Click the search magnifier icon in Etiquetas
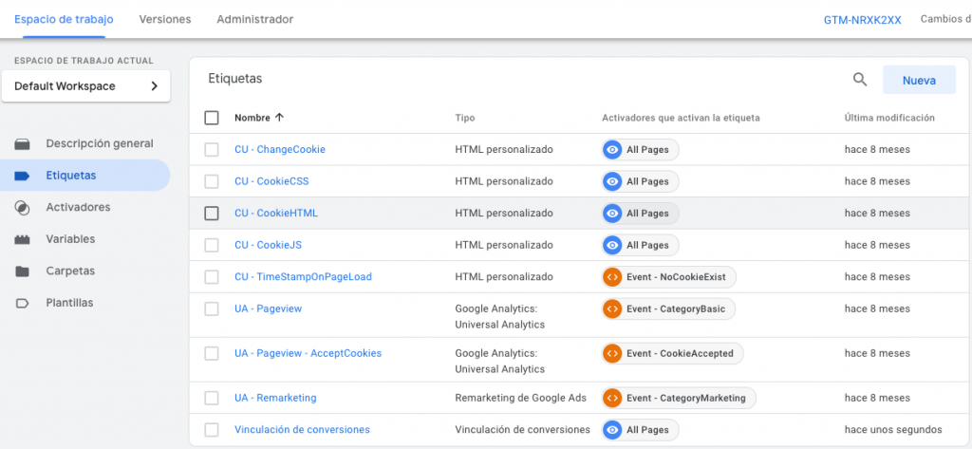This screenshot has width=972, height=449. click(x=860, y=80)
